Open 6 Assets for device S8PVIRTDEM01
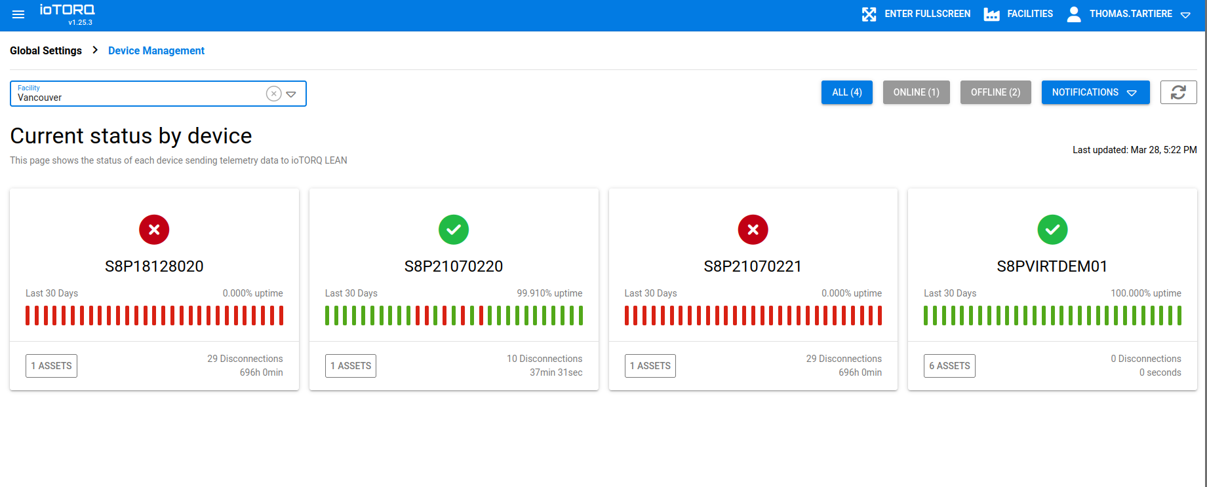 949,366
